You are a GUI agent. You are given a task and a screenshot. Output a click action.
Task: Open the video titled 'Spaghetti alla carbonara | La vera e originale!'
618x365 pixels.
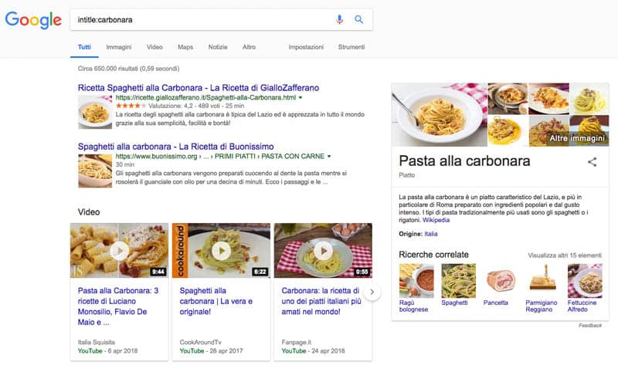216,301
